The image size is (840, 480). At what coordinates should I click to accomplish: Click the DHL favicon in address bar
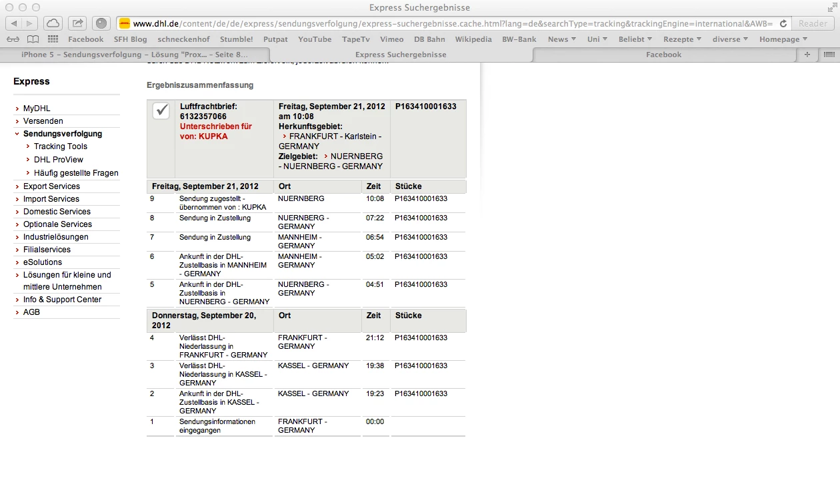coord(124,23)
